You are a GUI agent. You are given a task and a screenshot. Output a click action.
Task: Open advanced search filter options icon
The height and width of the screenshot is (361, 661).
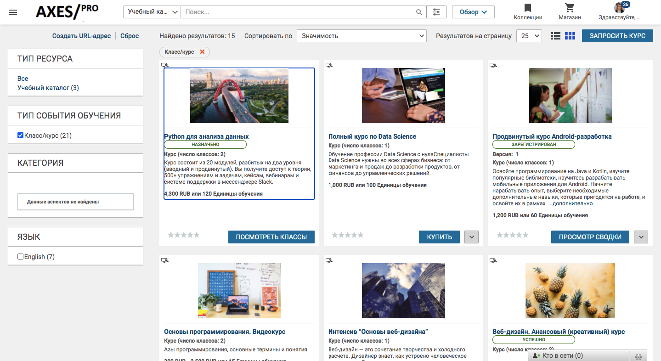click(436, 12)
